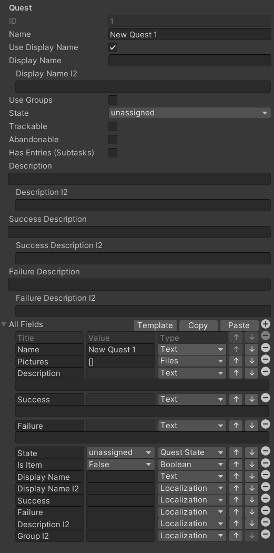Click the Name field containing New Quest 1

coord(189,34)
